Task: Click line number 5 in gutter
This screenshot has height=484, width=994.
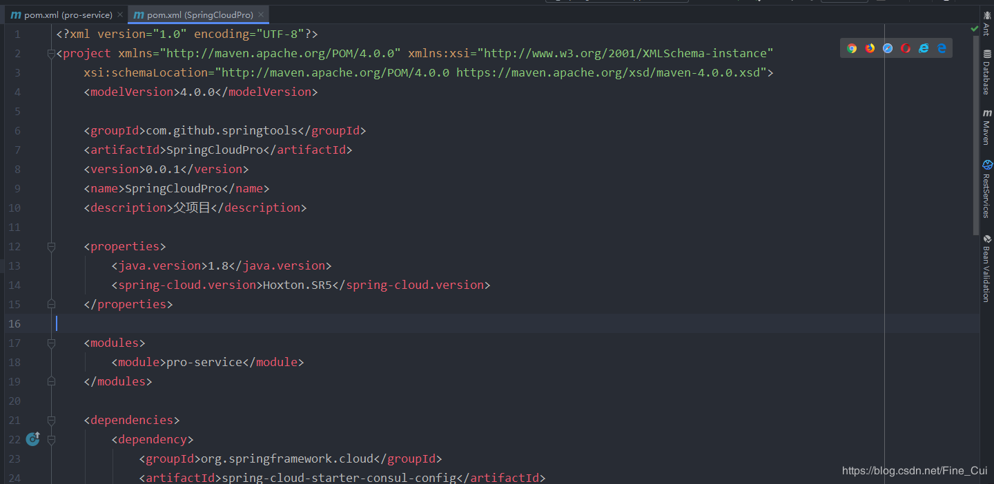Action: (x=17, y=111)
